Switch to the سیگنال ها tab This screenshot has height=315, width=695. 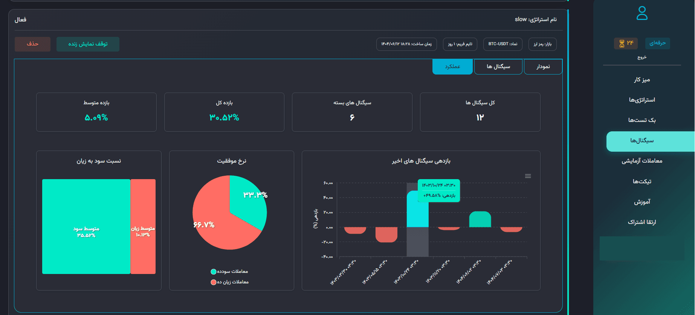point(498,67)
